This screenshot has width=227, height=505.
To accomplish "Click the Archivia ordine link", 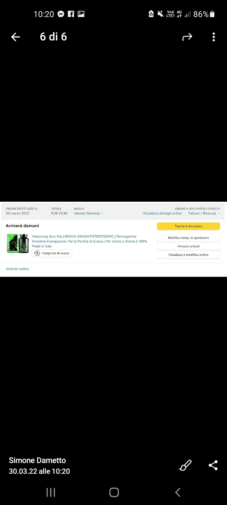I will point(17,269).
